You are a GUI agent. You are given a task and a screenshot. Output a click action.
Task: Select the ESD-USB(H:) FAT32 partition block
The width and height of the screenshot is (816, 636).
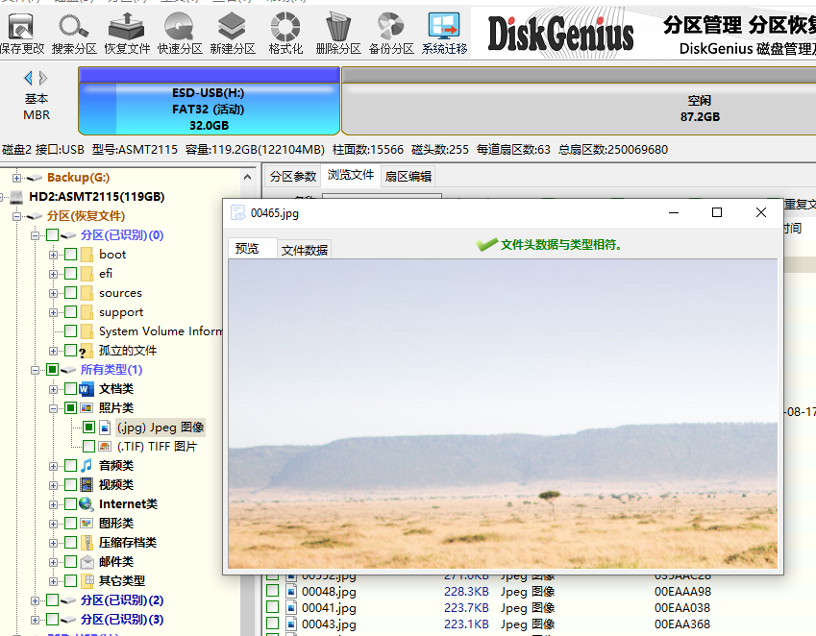pyautogui.click(x=209, y=101)
